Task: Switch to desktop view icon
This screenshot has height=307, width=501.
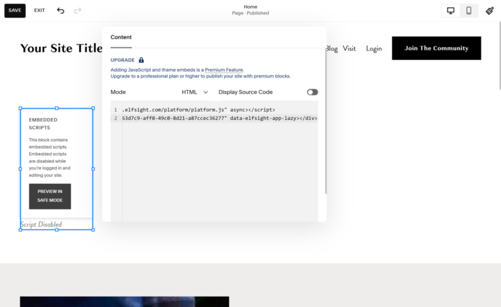Action: tap(451, 10)
